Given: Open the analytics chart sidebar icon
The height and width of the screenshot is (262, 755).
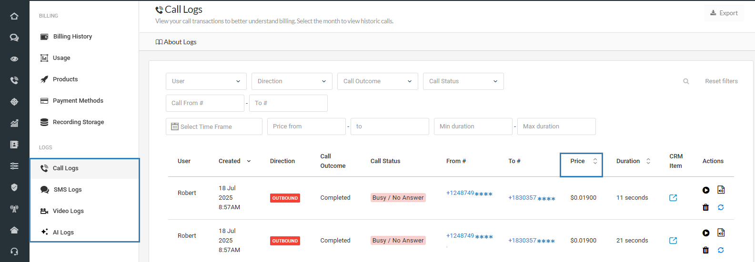Looking at the screenshot, I should (x=14, y=123).
